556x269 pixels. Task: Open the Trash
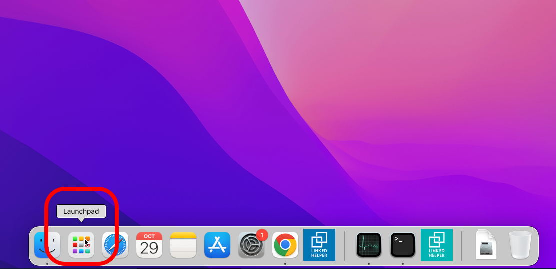pyautogui.click(x=520, y=245)
